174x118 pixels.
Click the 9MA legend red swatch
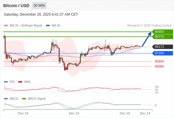click(x=20, y=82)
